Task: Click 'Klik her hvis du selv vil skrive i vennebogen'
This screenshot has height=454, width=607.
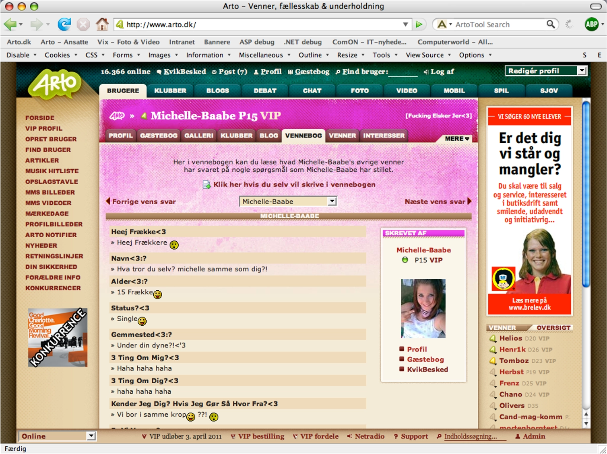Action: tap(294, 184)
